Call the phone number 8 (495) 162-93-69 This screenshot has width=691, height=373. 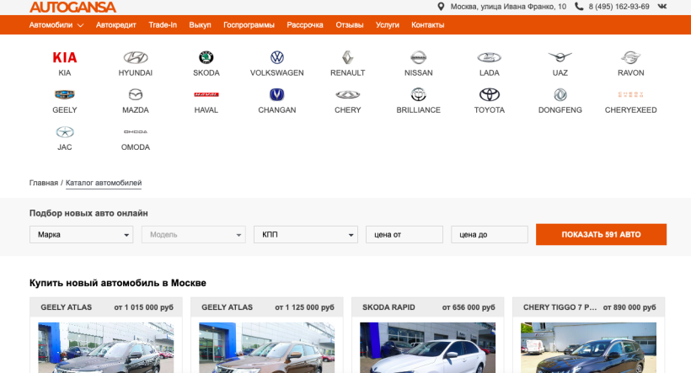pyautogui.click(x=619, y=7)
